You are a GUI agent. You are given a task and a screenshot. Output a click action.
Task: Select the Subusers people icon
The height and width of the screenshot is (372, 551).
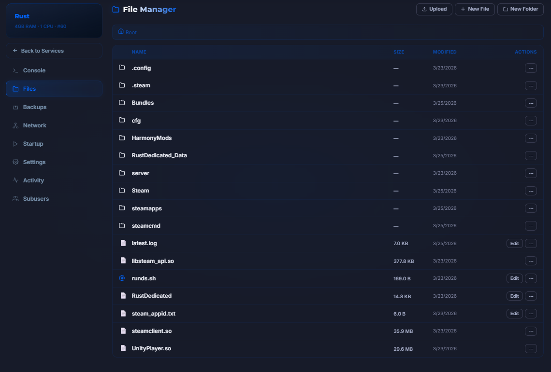click(x=15, y=199)
